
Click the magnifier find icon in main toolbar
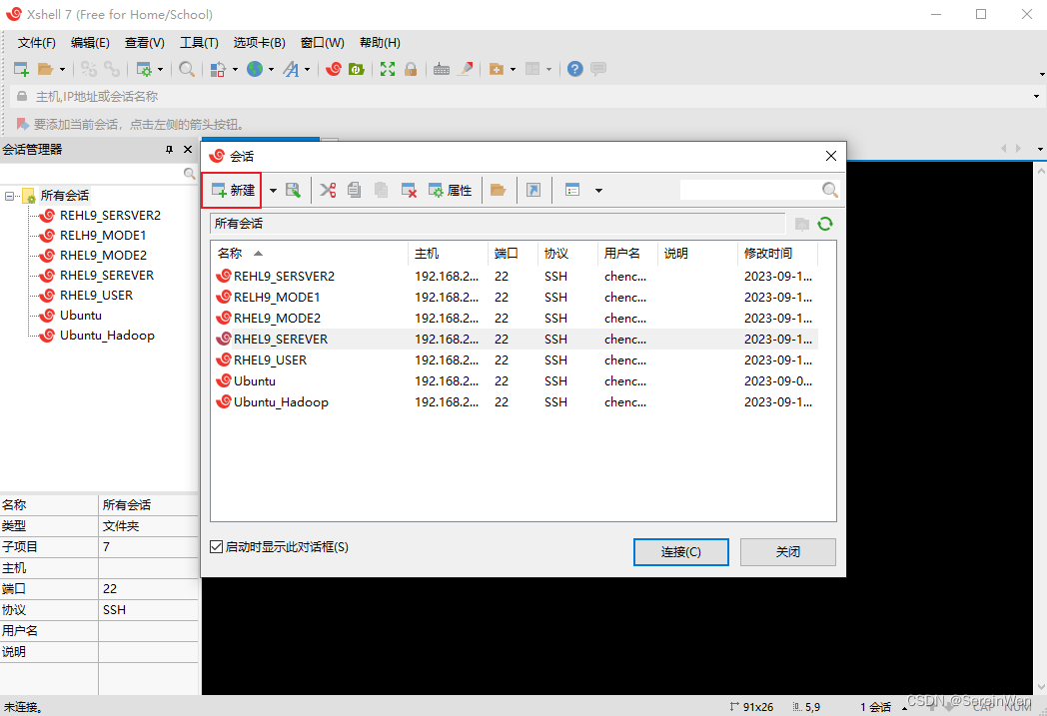187,69
